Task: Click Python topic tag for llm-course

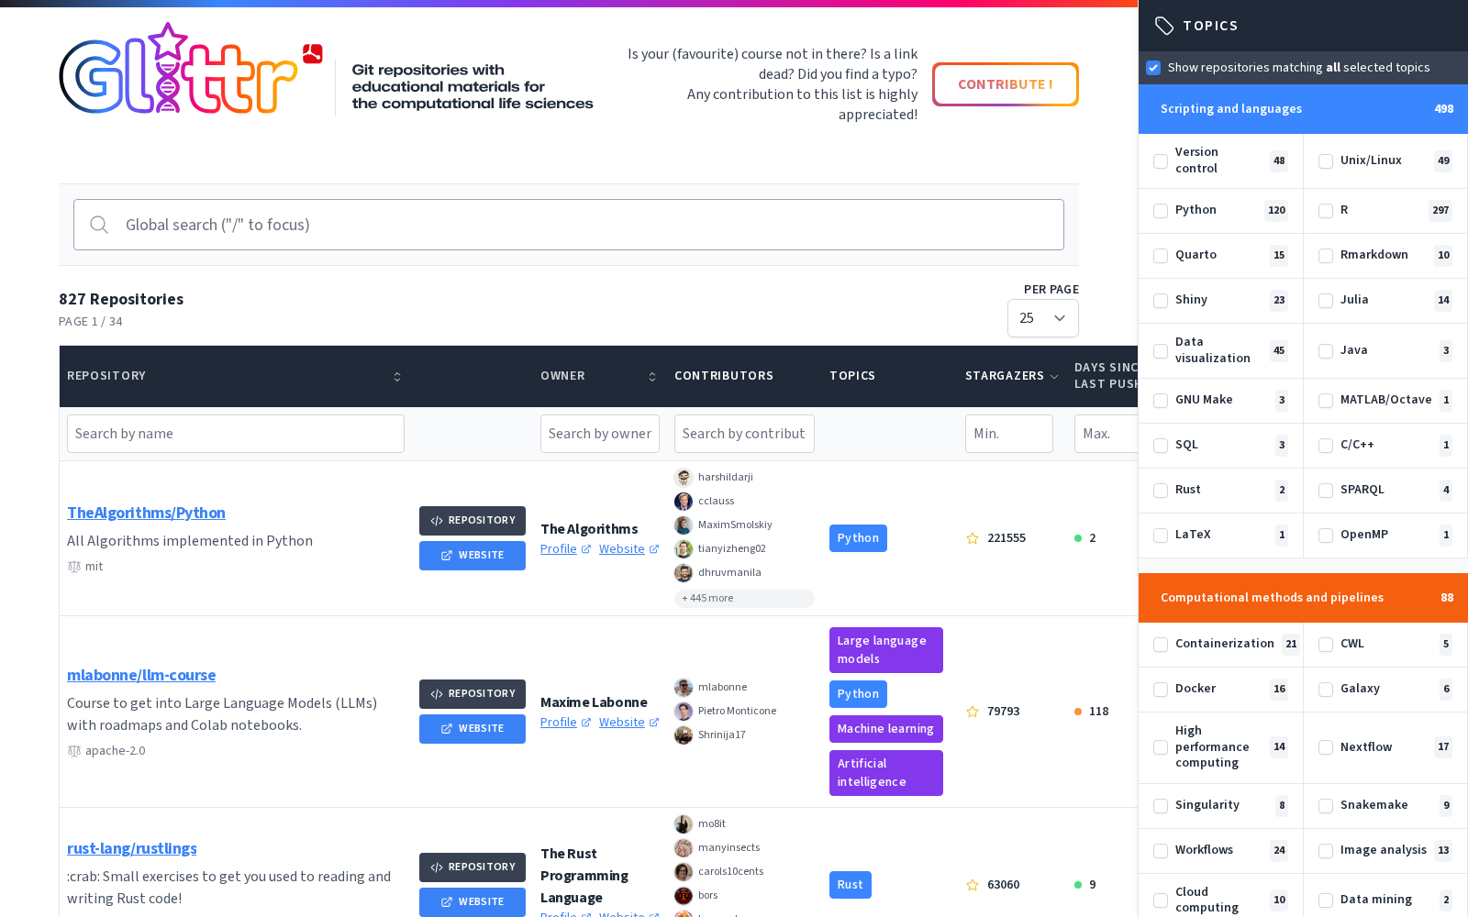Action: (858, 694)
